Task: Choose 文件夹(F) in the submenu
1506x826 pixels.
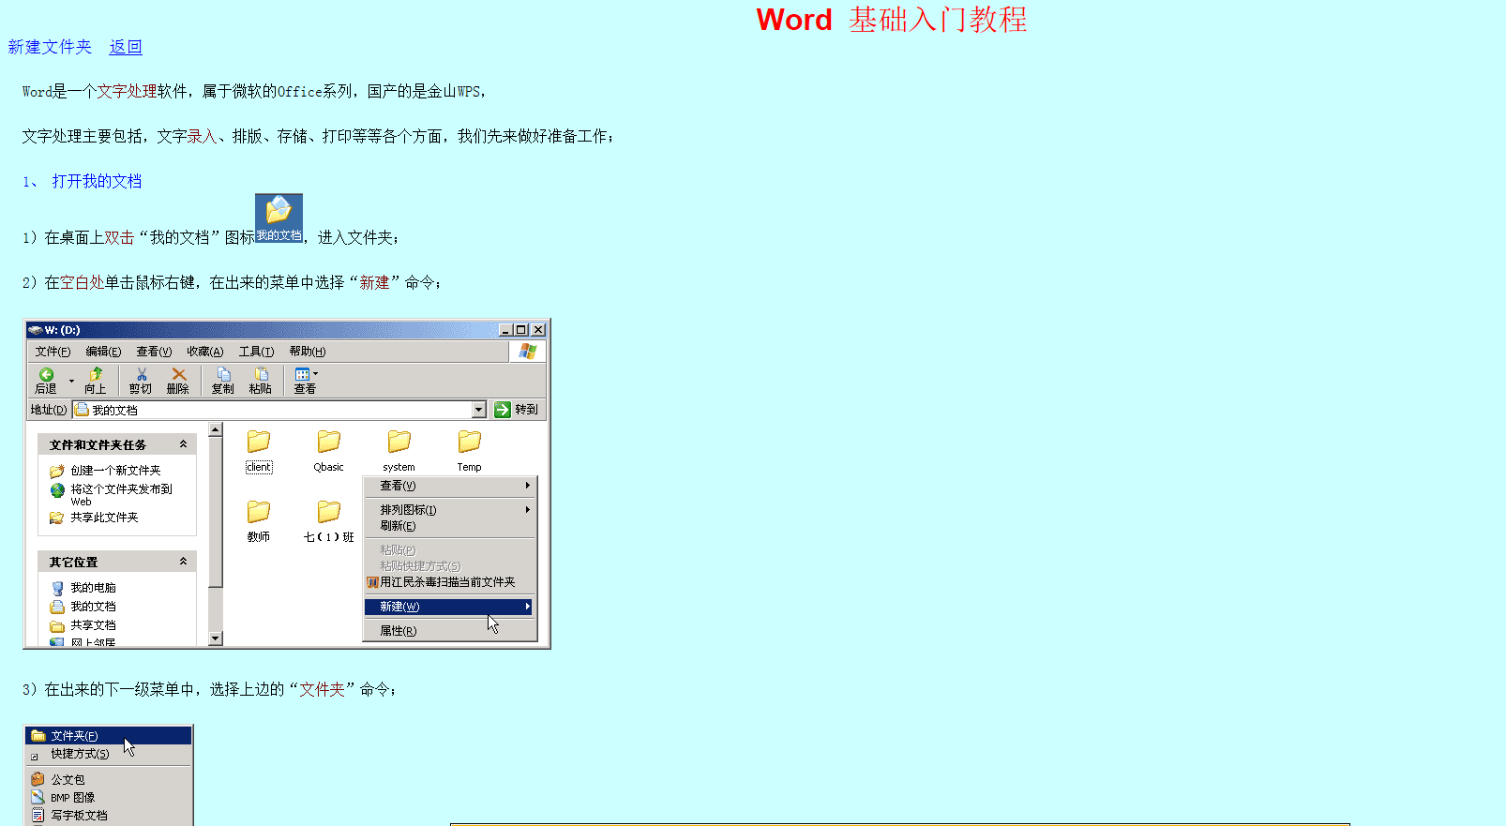Action: click(109, 736)
